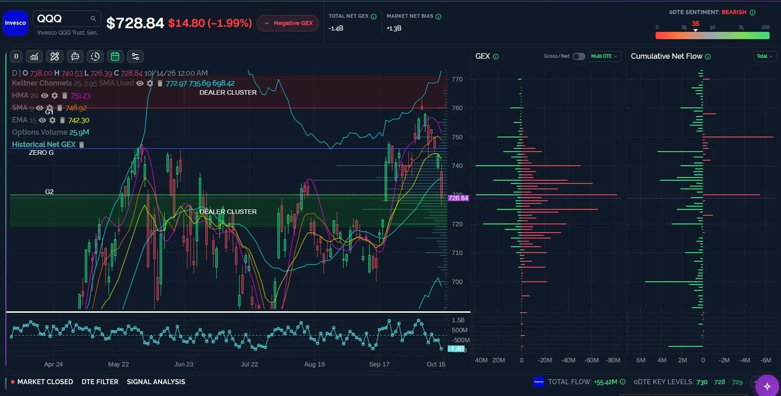Open the Multi DTE dropdown
This screenshot has height=396, width=781.
[605, 56]
